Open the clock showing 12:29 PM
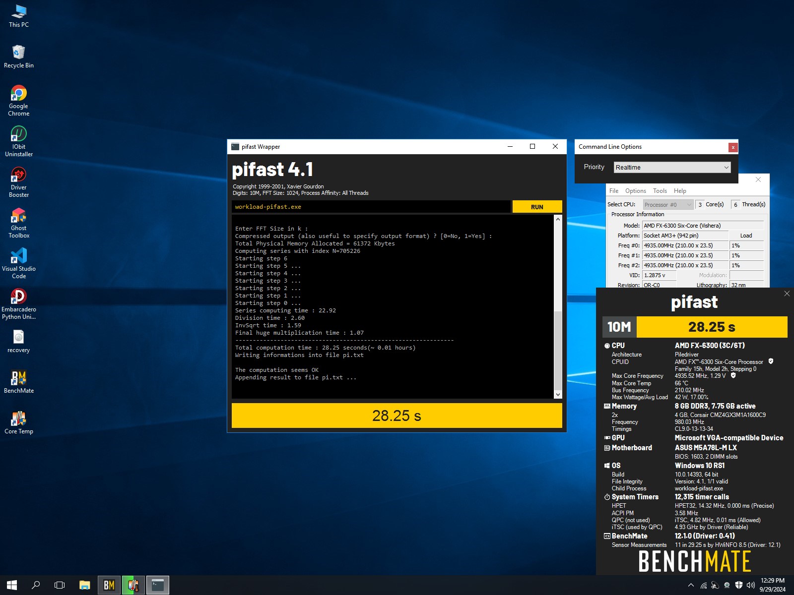 click(x=773, y=585)
